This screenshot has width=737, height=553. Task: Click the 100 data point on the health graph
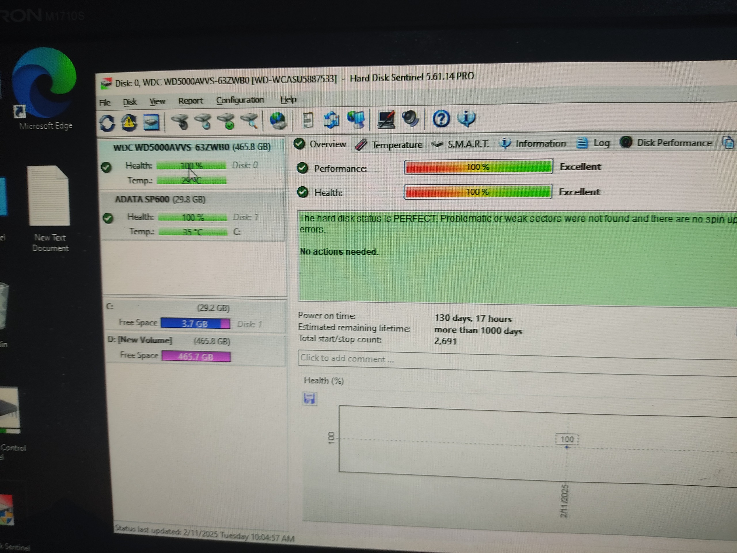pyautogui.click(x=567, y=440)
